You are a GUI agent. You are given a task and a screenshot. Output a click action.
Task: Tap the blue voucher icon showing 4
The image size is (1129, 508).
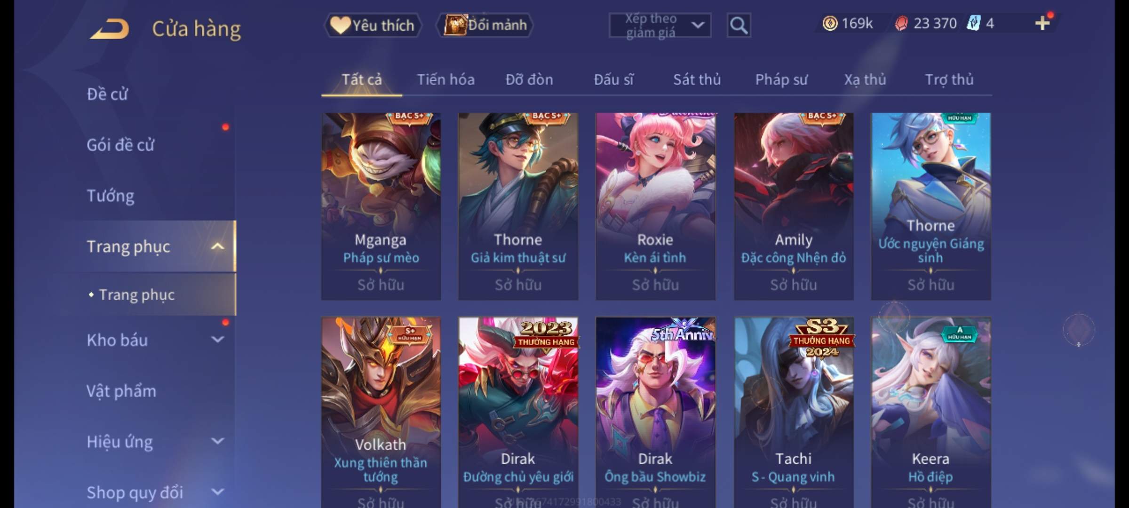pos(973,23)
